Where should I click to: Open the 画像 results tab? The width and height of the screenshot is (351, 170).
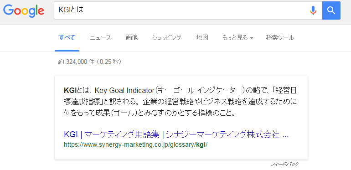click(x=132, y=37)
